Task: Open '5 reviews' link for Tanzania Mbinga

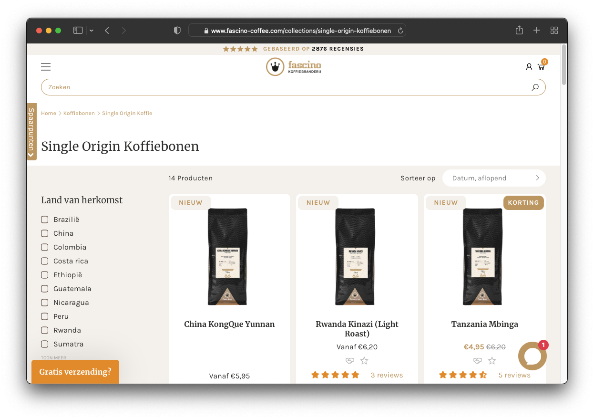Action: 514,375
